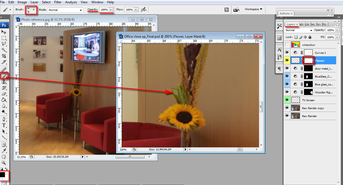This screenshot has width=343, height=185.
Task: Select the Rectangular Marquee tool
Action: point(4,38)
